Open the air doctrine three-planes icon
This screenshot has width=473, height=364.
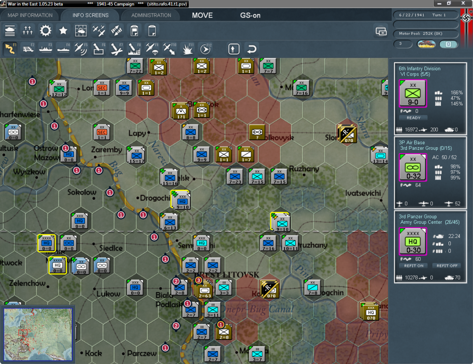pyautogui.click(x=99, y=31)
